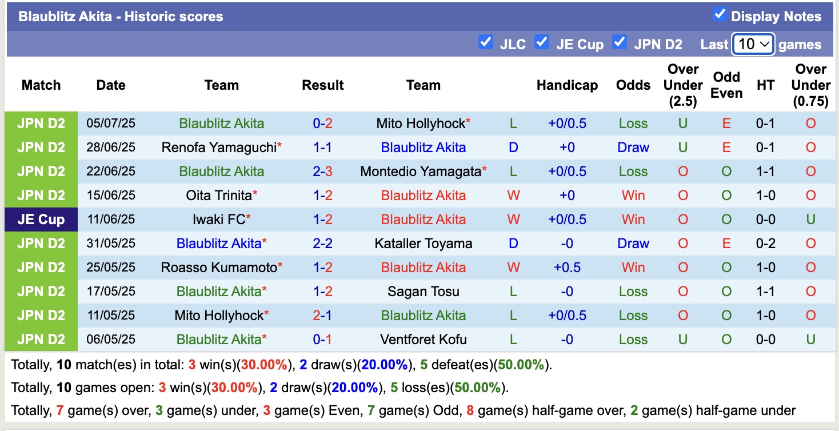This screenshot has width=839, height=431.
Task: Toggle the JE Cup checkbox
Action: pyautogui.click(x=541, y=42)
